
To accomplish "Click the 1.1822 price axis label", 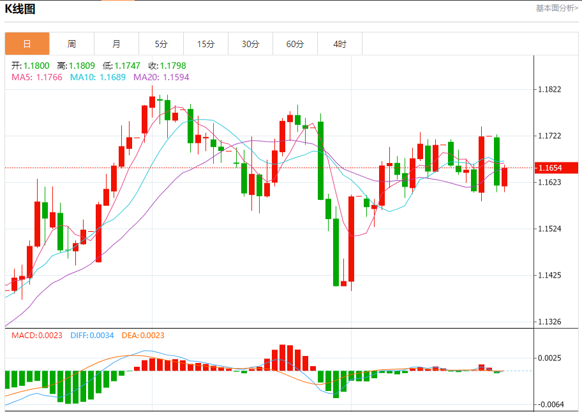I will [549, 89].
